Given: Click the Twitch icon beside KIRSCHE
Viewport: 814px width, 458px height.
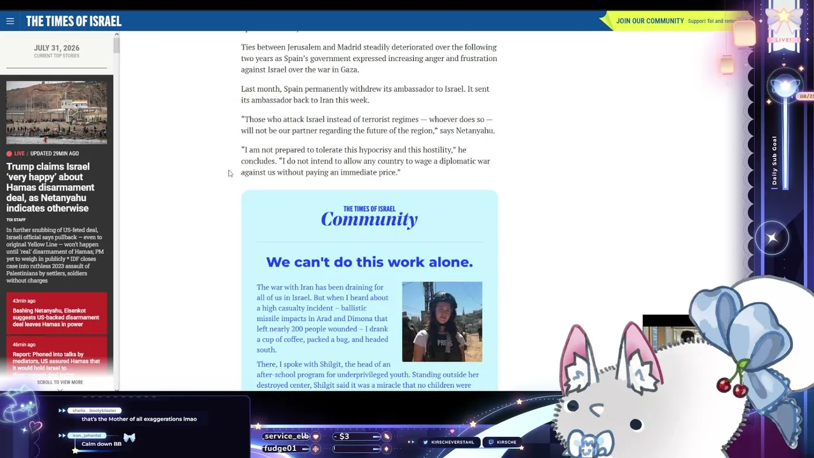Looking at the screenshot, I should pos(492,442).
